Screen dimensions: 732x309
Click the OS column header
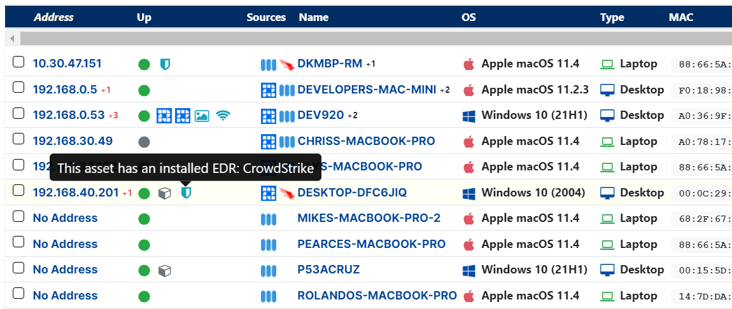468,17
